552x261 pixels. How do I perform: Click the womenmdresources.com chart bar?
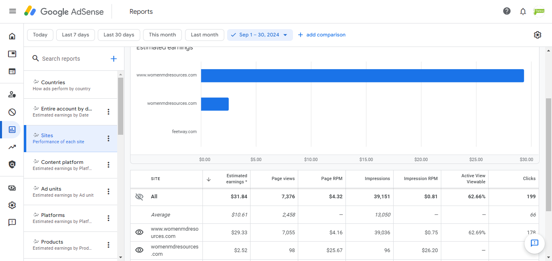click(215, 104)
